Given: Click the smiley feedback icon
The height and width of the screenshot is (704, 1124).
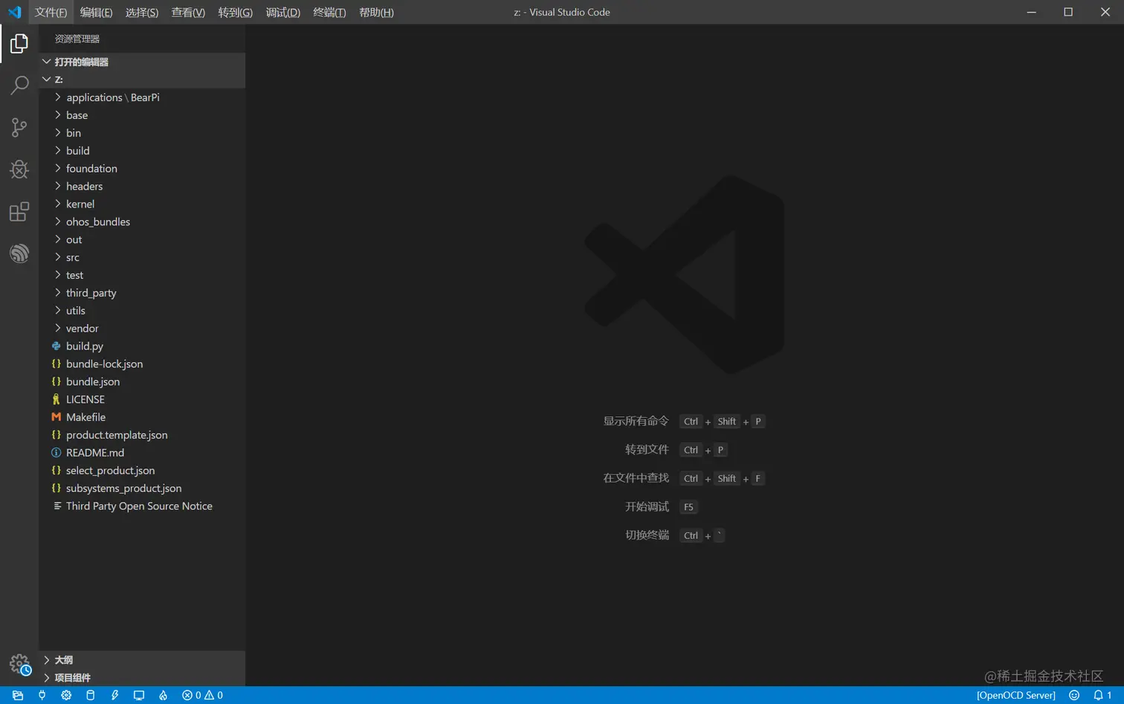Looking at the screenshot, I should [1073, 695].
